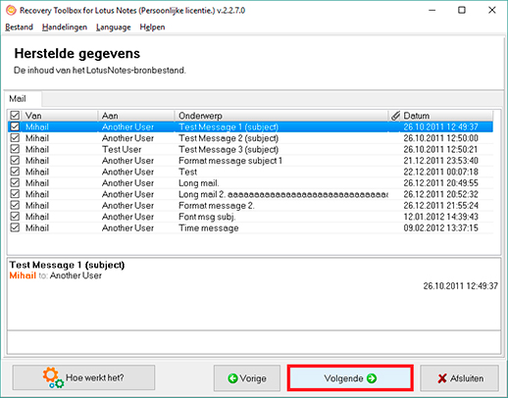Toggle the select-all checkbox in the header
This screenshot has height=398, width=508.
click(x=15, y=116)
